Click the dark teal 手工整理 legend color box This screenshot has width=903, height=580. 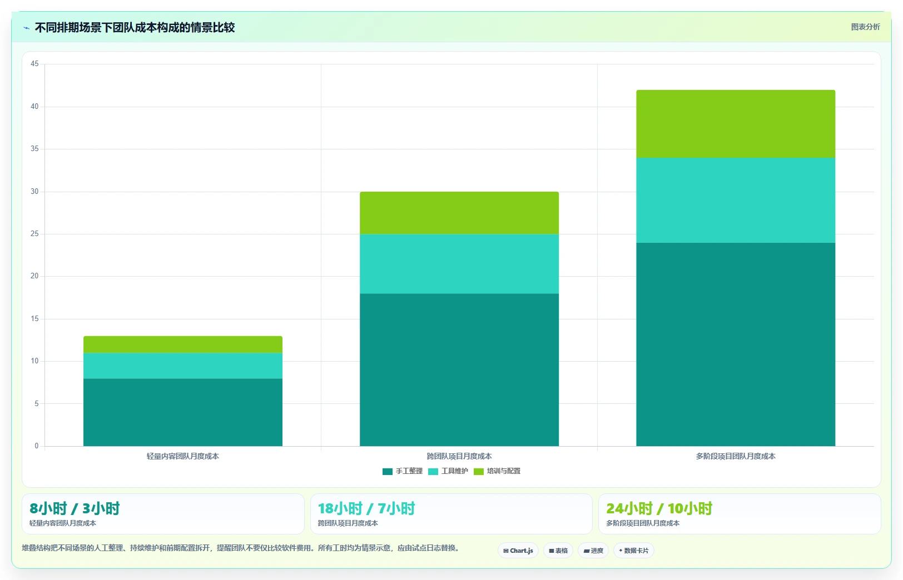click(x=388, y=472)
